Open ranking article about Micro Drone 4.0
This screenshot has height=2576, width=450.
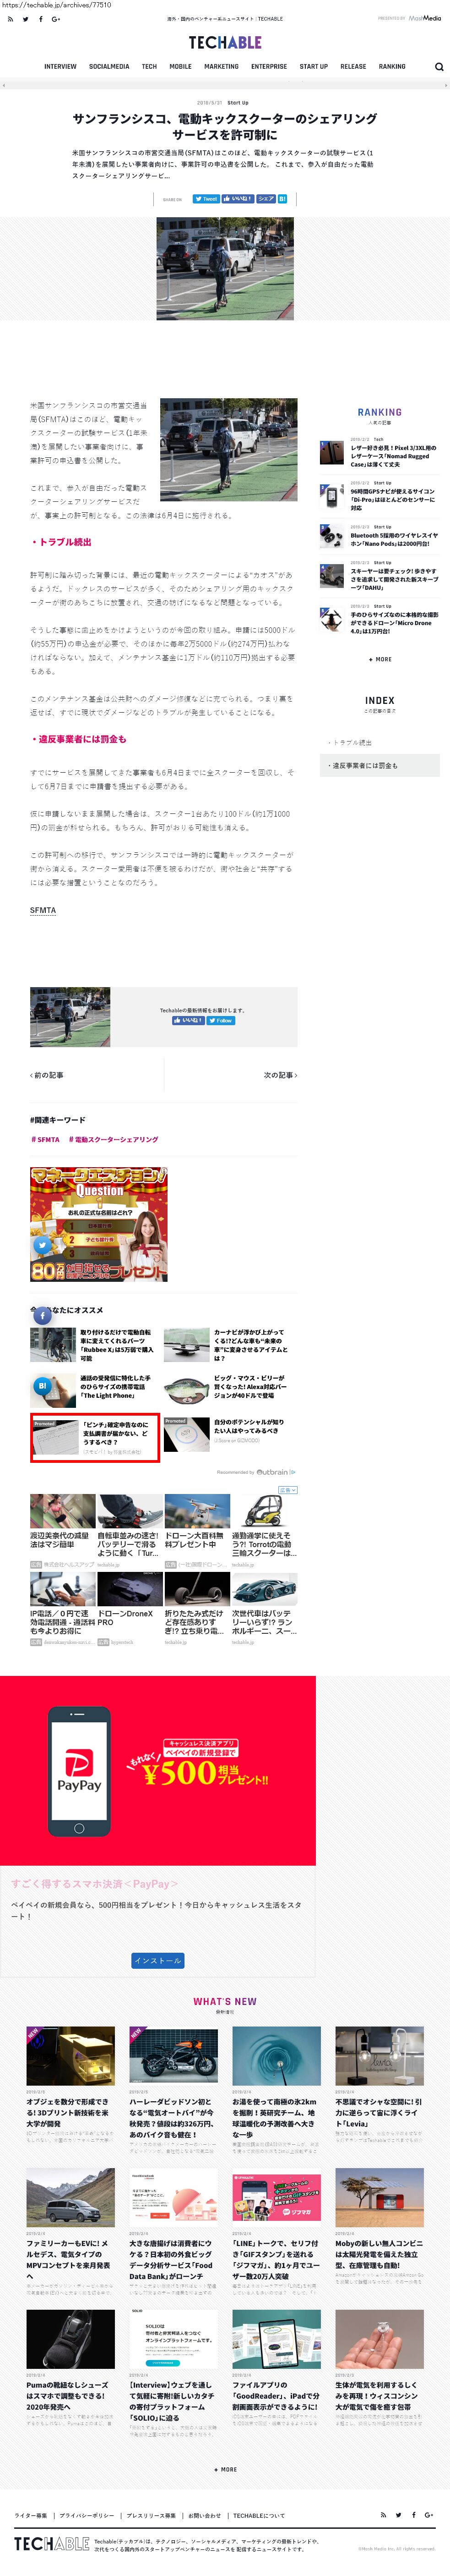(x=379, y=620)
